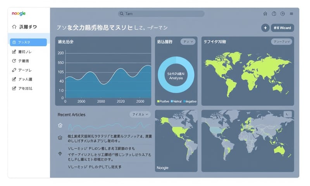Click the home icon beside the sidebar heading
This screenshot has height=186, width=310.
(14, 27)
